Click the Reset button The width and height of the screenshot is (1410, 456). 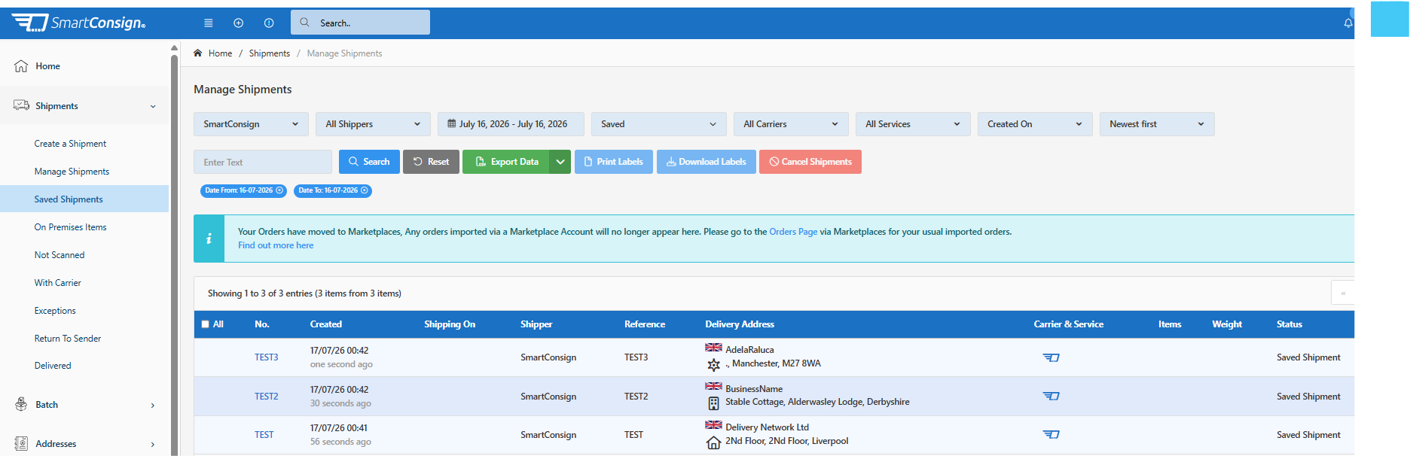[431, 162]
